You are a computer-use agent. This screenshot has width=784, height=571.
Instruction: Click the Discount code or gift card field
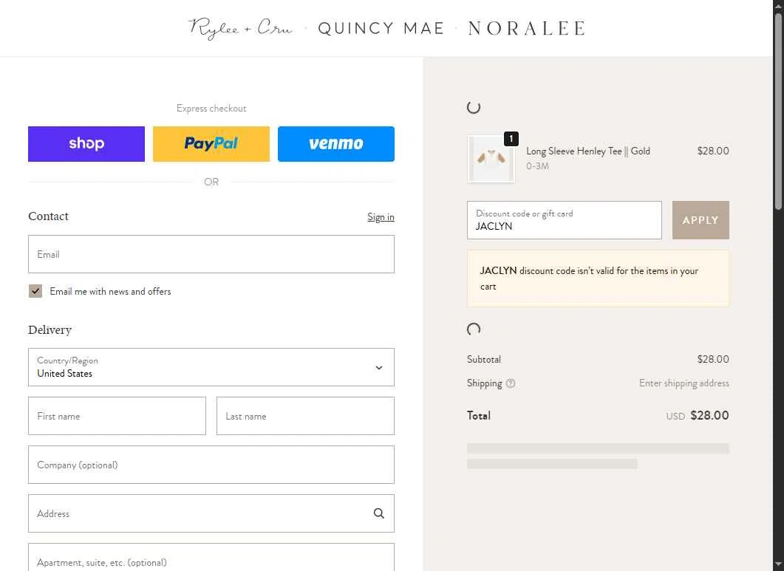point(564,220)
